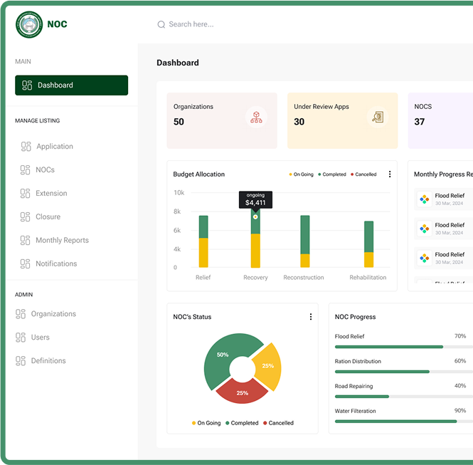Select Dashboard in the sidebar
The width and height of the screenshot is (473, 465).
coord(71,85)
